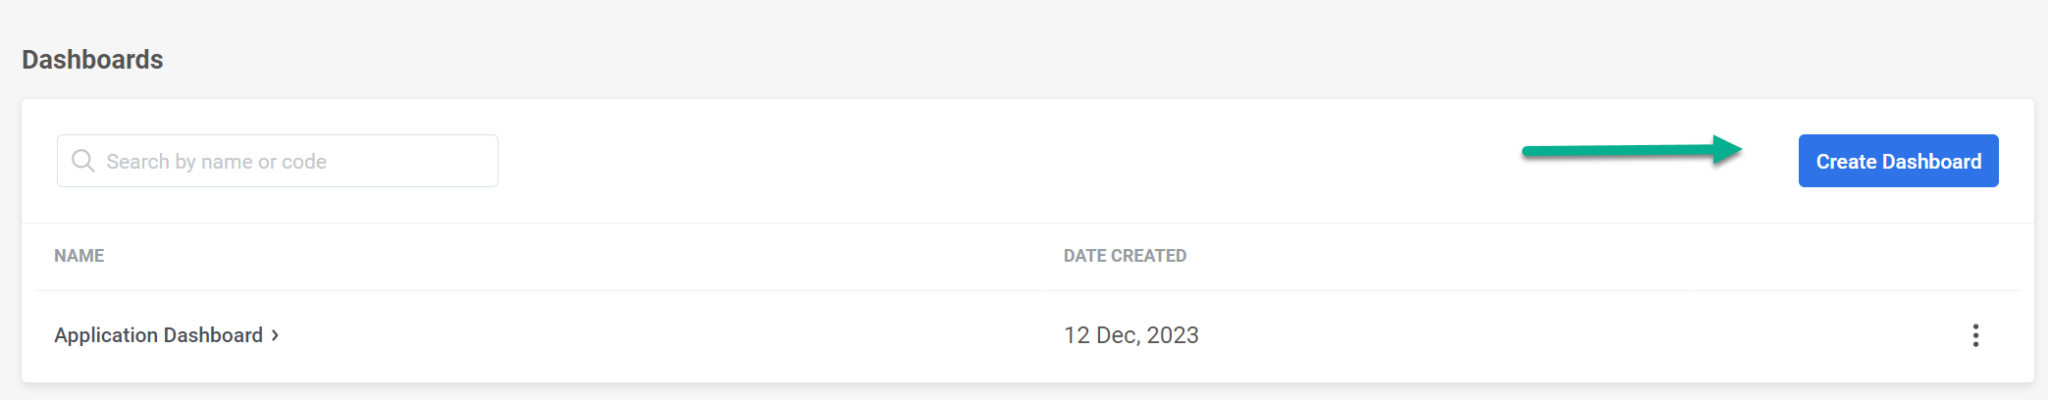Open the Application Dashboard link
This screenshot has height=400, width=2048.
click(x=158, y=335)
